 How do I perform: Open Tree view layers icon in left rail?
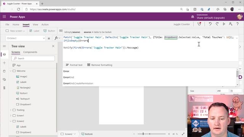pyautogui.click(x=4, y=54)
